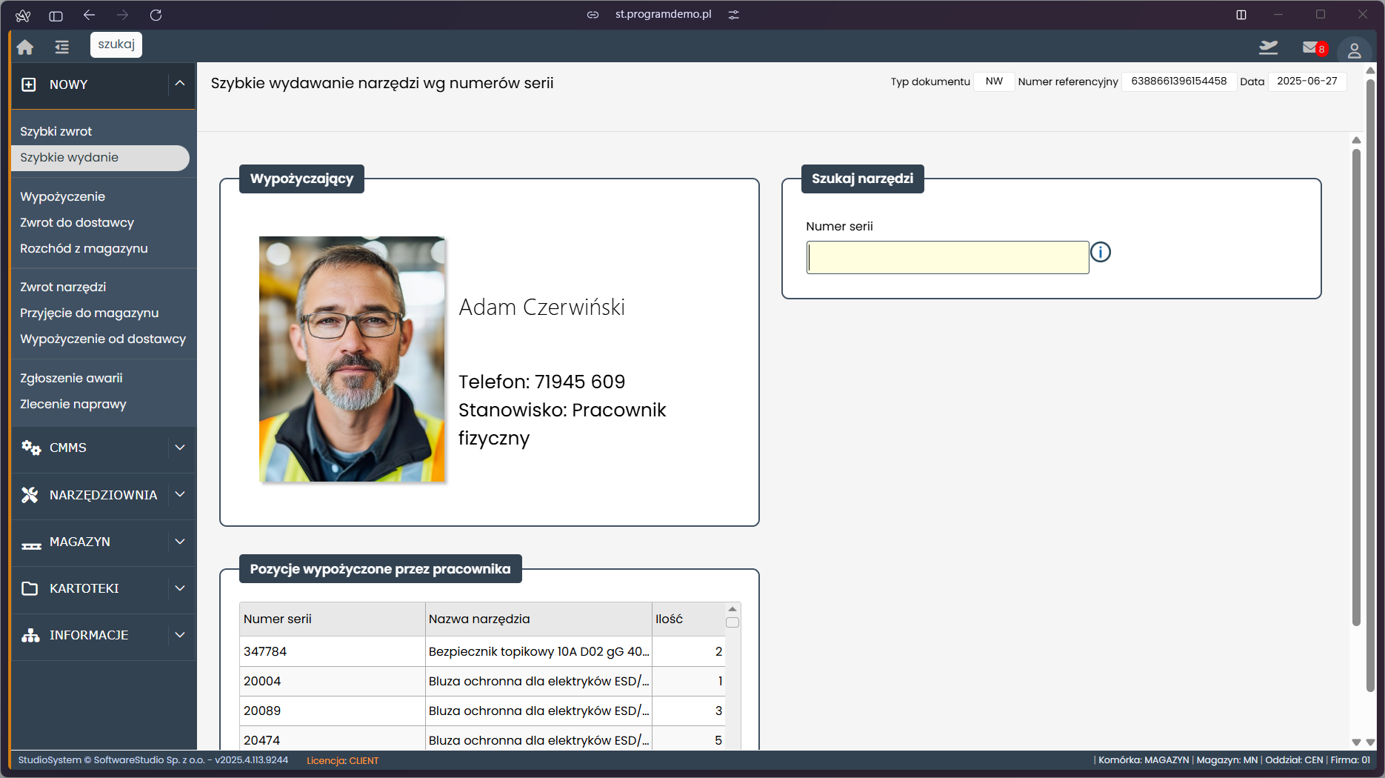This screenshot has height=778, width=1385.
Task: Click the home icon in the top bar
Action: pyautogui.click(x=25, y=47)
